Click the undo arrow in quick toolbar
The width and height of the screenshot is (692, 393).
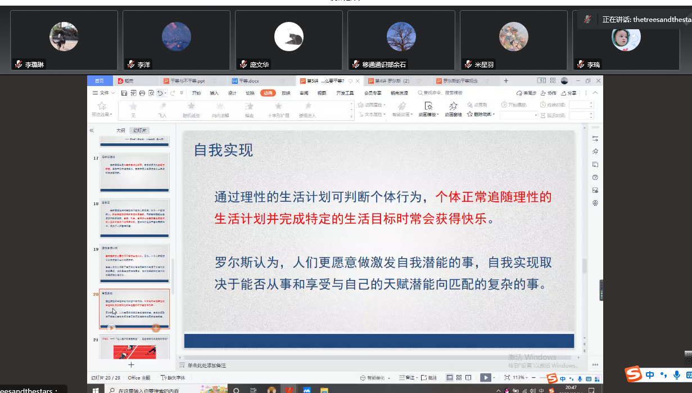[160, 93]
